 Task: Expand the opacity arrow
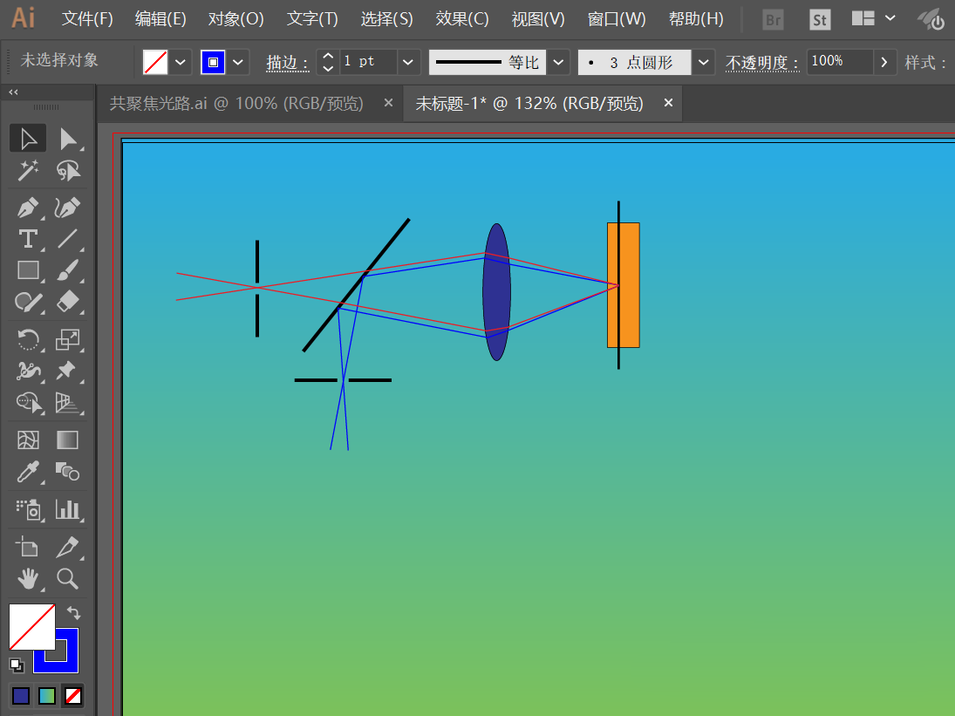click(x=884, y=62)
